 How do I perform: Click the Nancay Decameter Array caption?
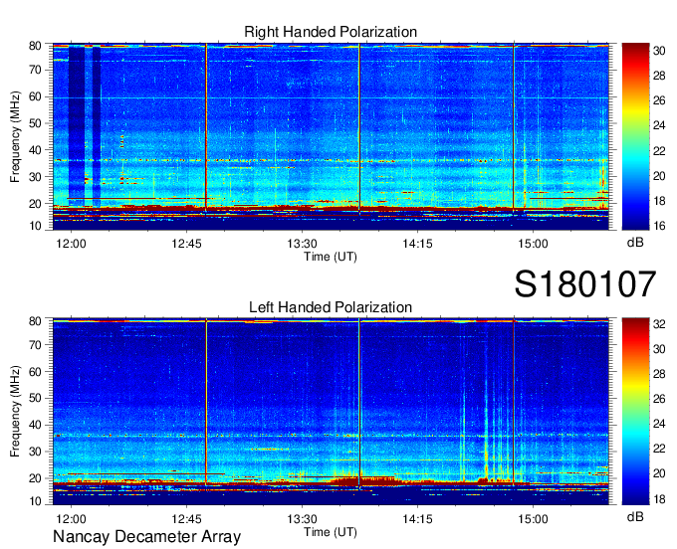point(146,537)
